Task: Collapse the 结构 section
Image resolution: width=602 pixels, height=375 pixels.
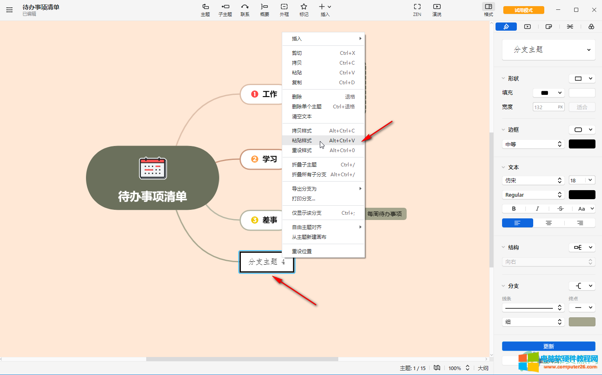Action: (x=503, y=247)
